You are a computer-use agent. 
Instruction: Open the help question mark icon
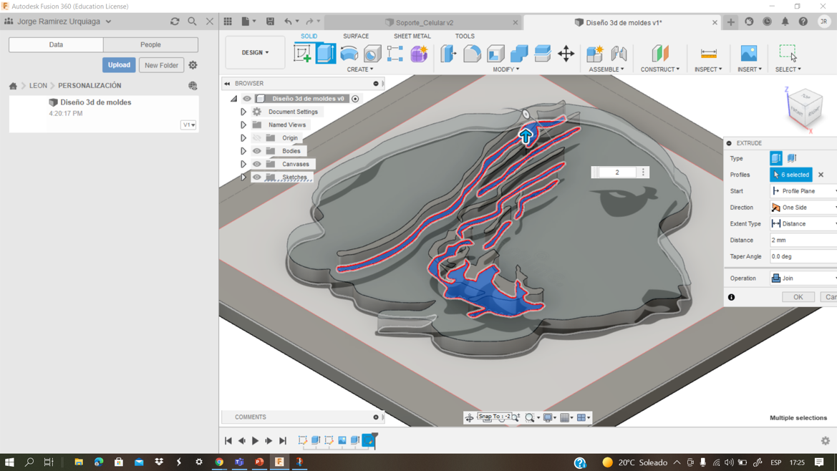(803, 21)
